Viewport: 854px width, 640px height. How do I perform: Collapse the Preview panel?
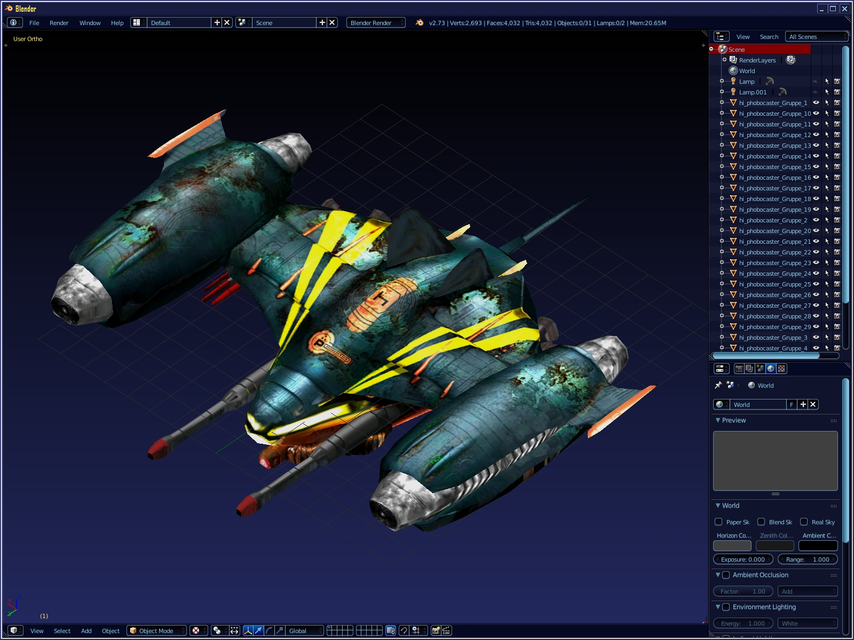[x=718, y=420]
